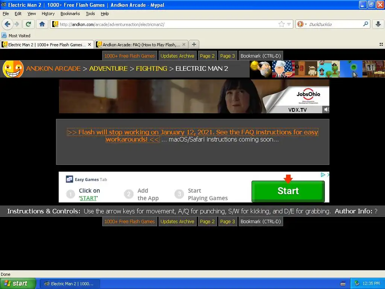Expand the address bar history dropdown
Viewport: 385px width, 289px height.
click(289, 24)
